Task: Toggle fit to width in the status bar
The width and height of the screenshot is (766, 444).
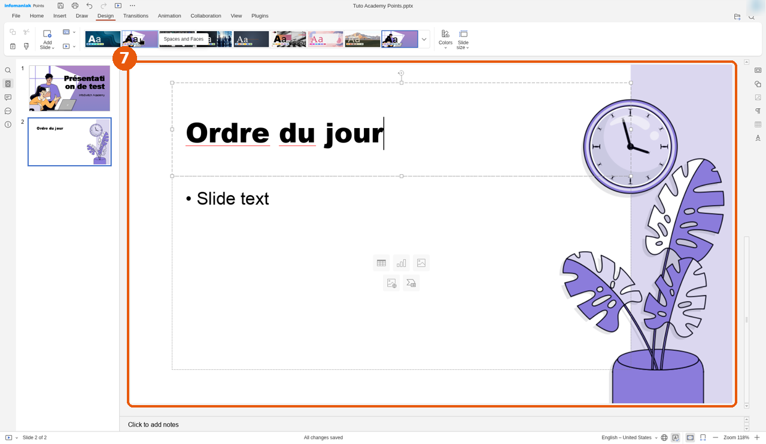Action: point(703,438)
